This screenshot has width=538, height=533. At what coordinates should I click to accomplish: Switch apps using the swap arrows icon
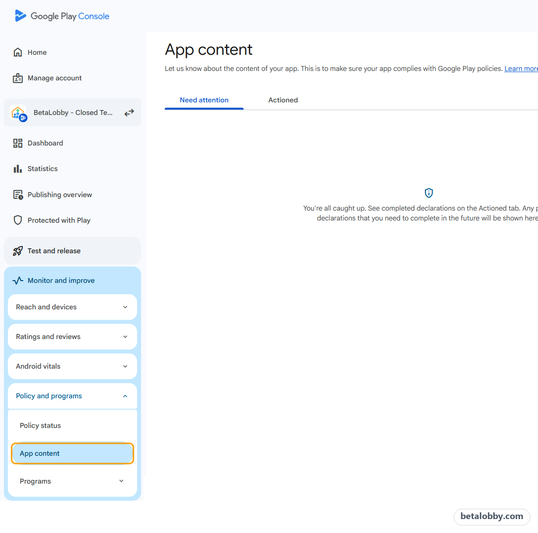129,113
